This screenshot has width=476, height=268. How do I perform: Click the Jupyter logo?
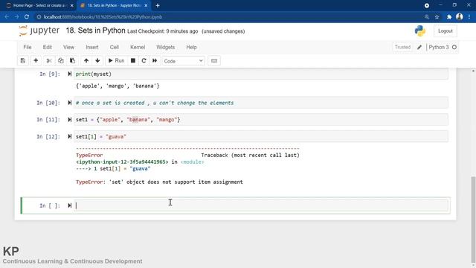39,31
